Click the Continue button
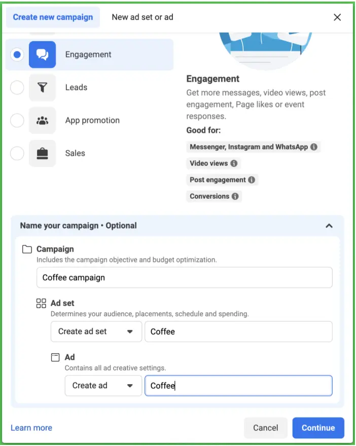This screenshot has width=356, height=446. 318,428
